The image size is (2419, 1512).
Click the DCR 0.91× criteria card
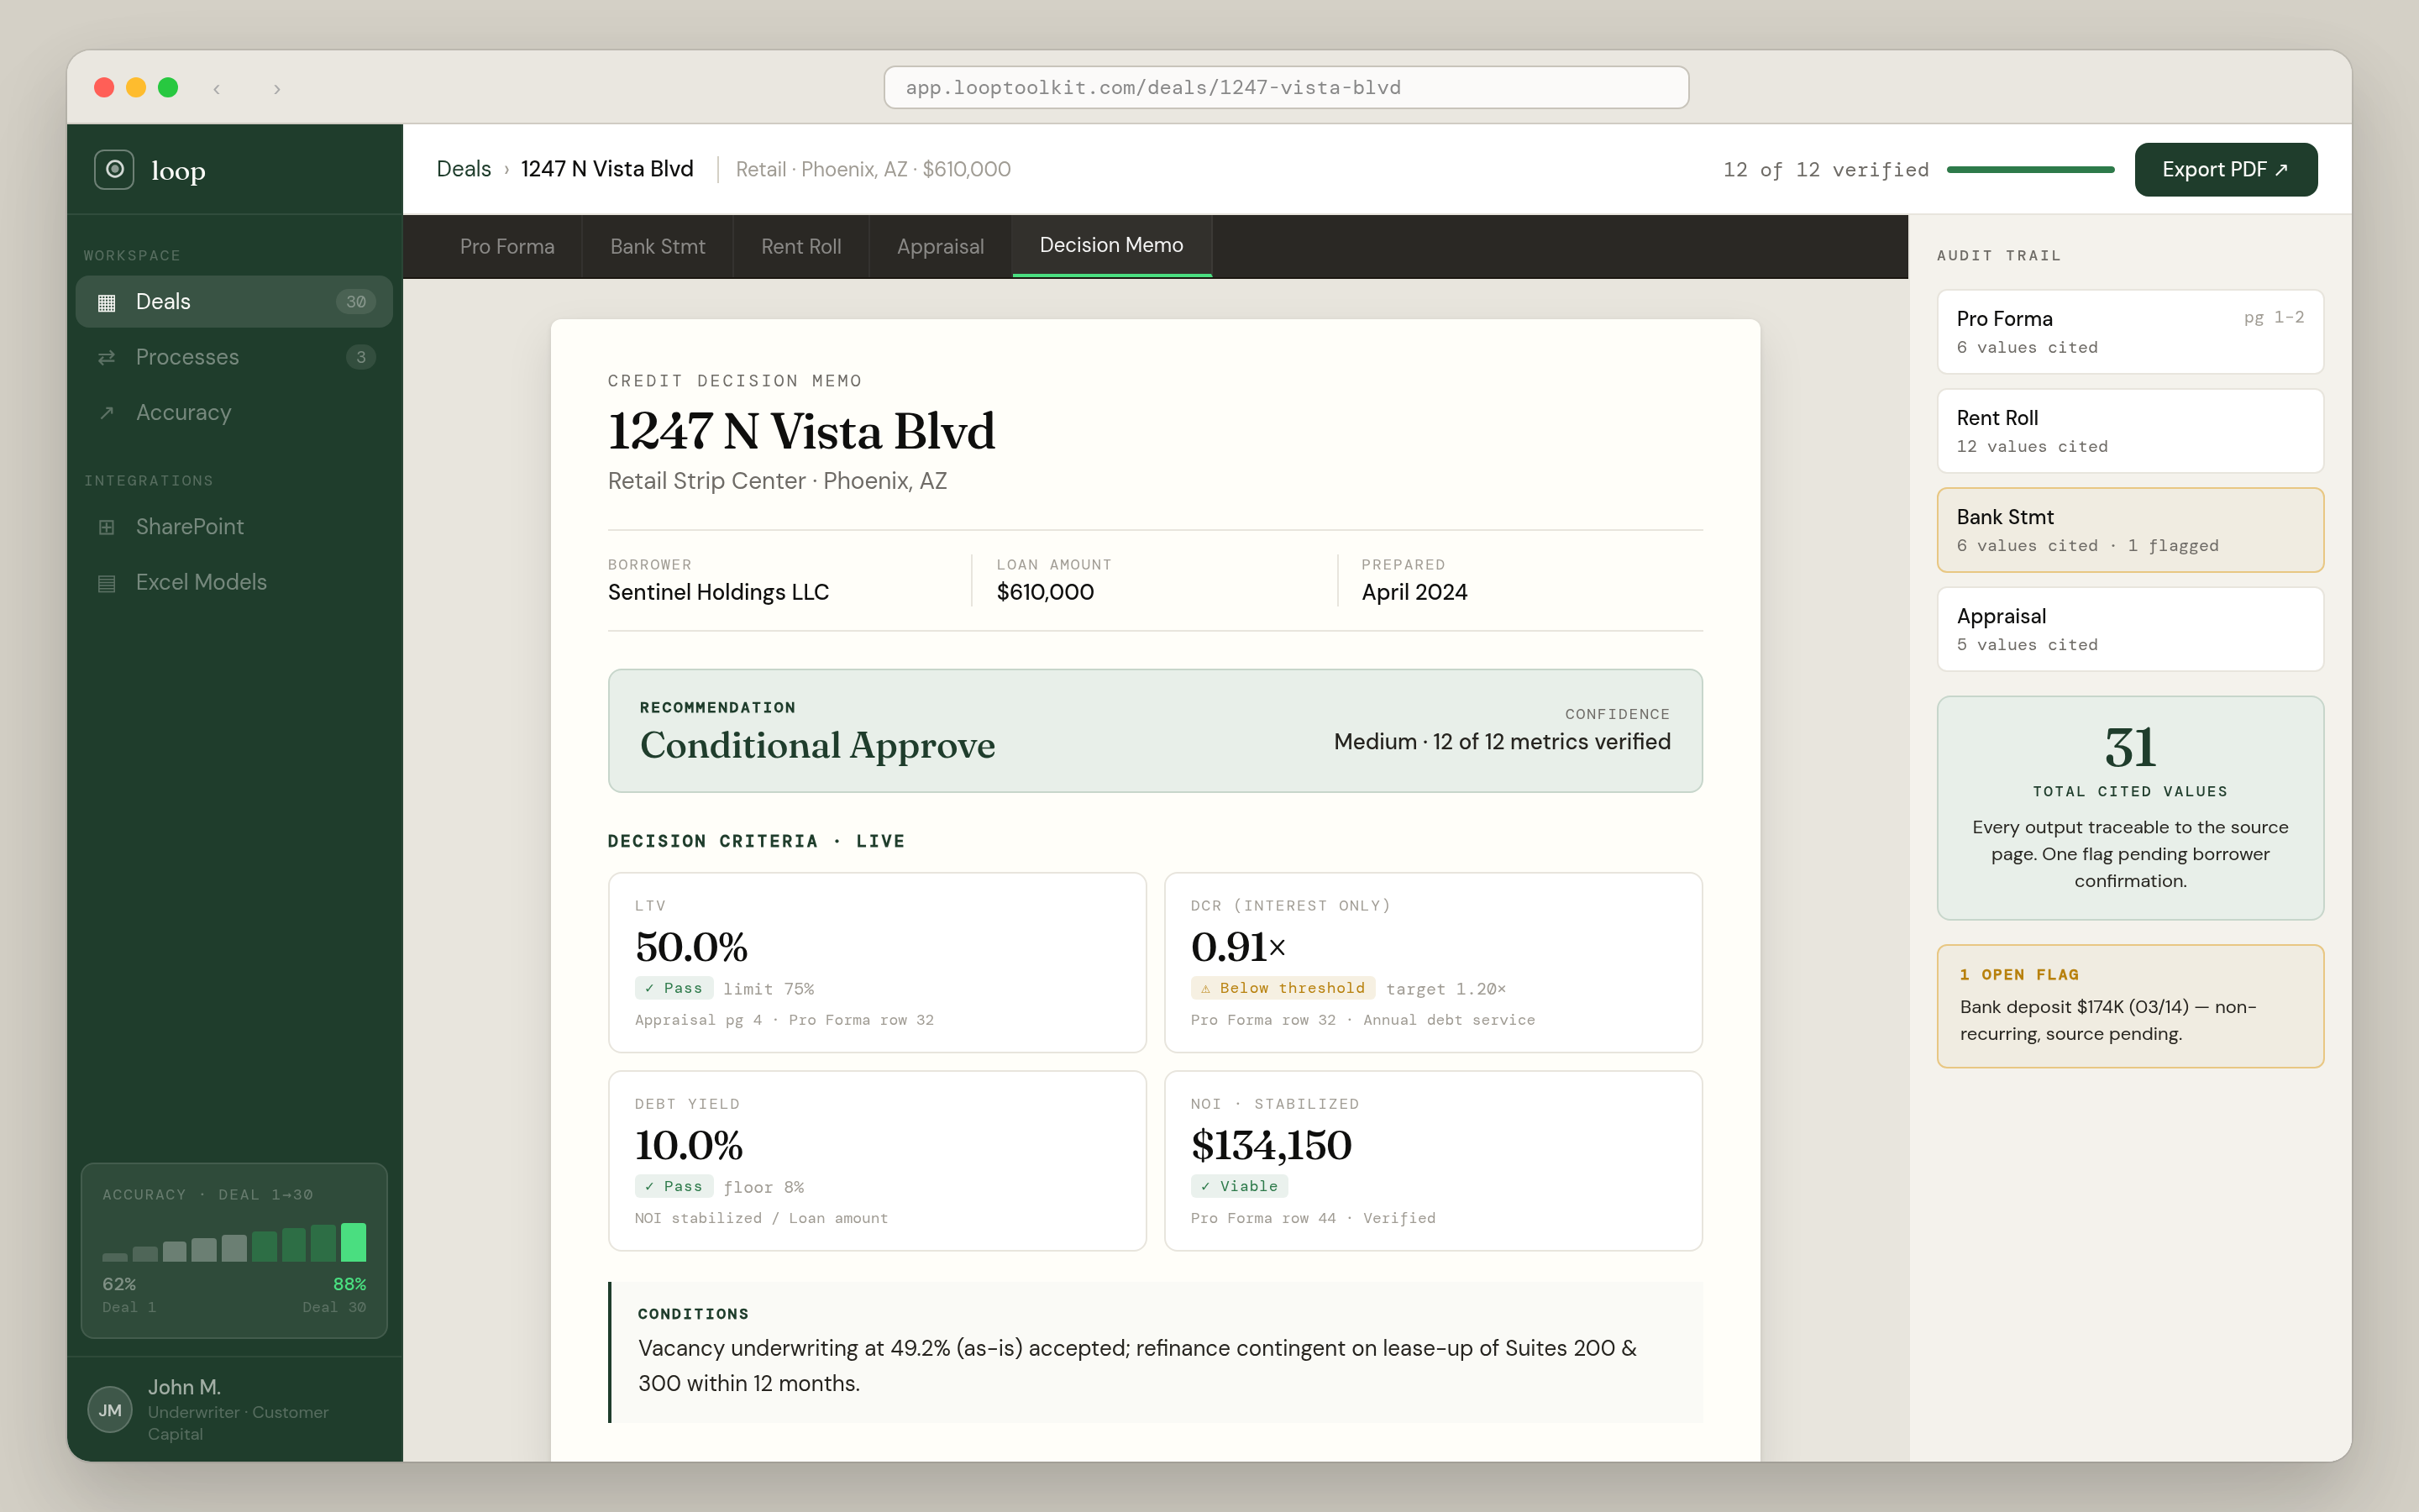1432,962
